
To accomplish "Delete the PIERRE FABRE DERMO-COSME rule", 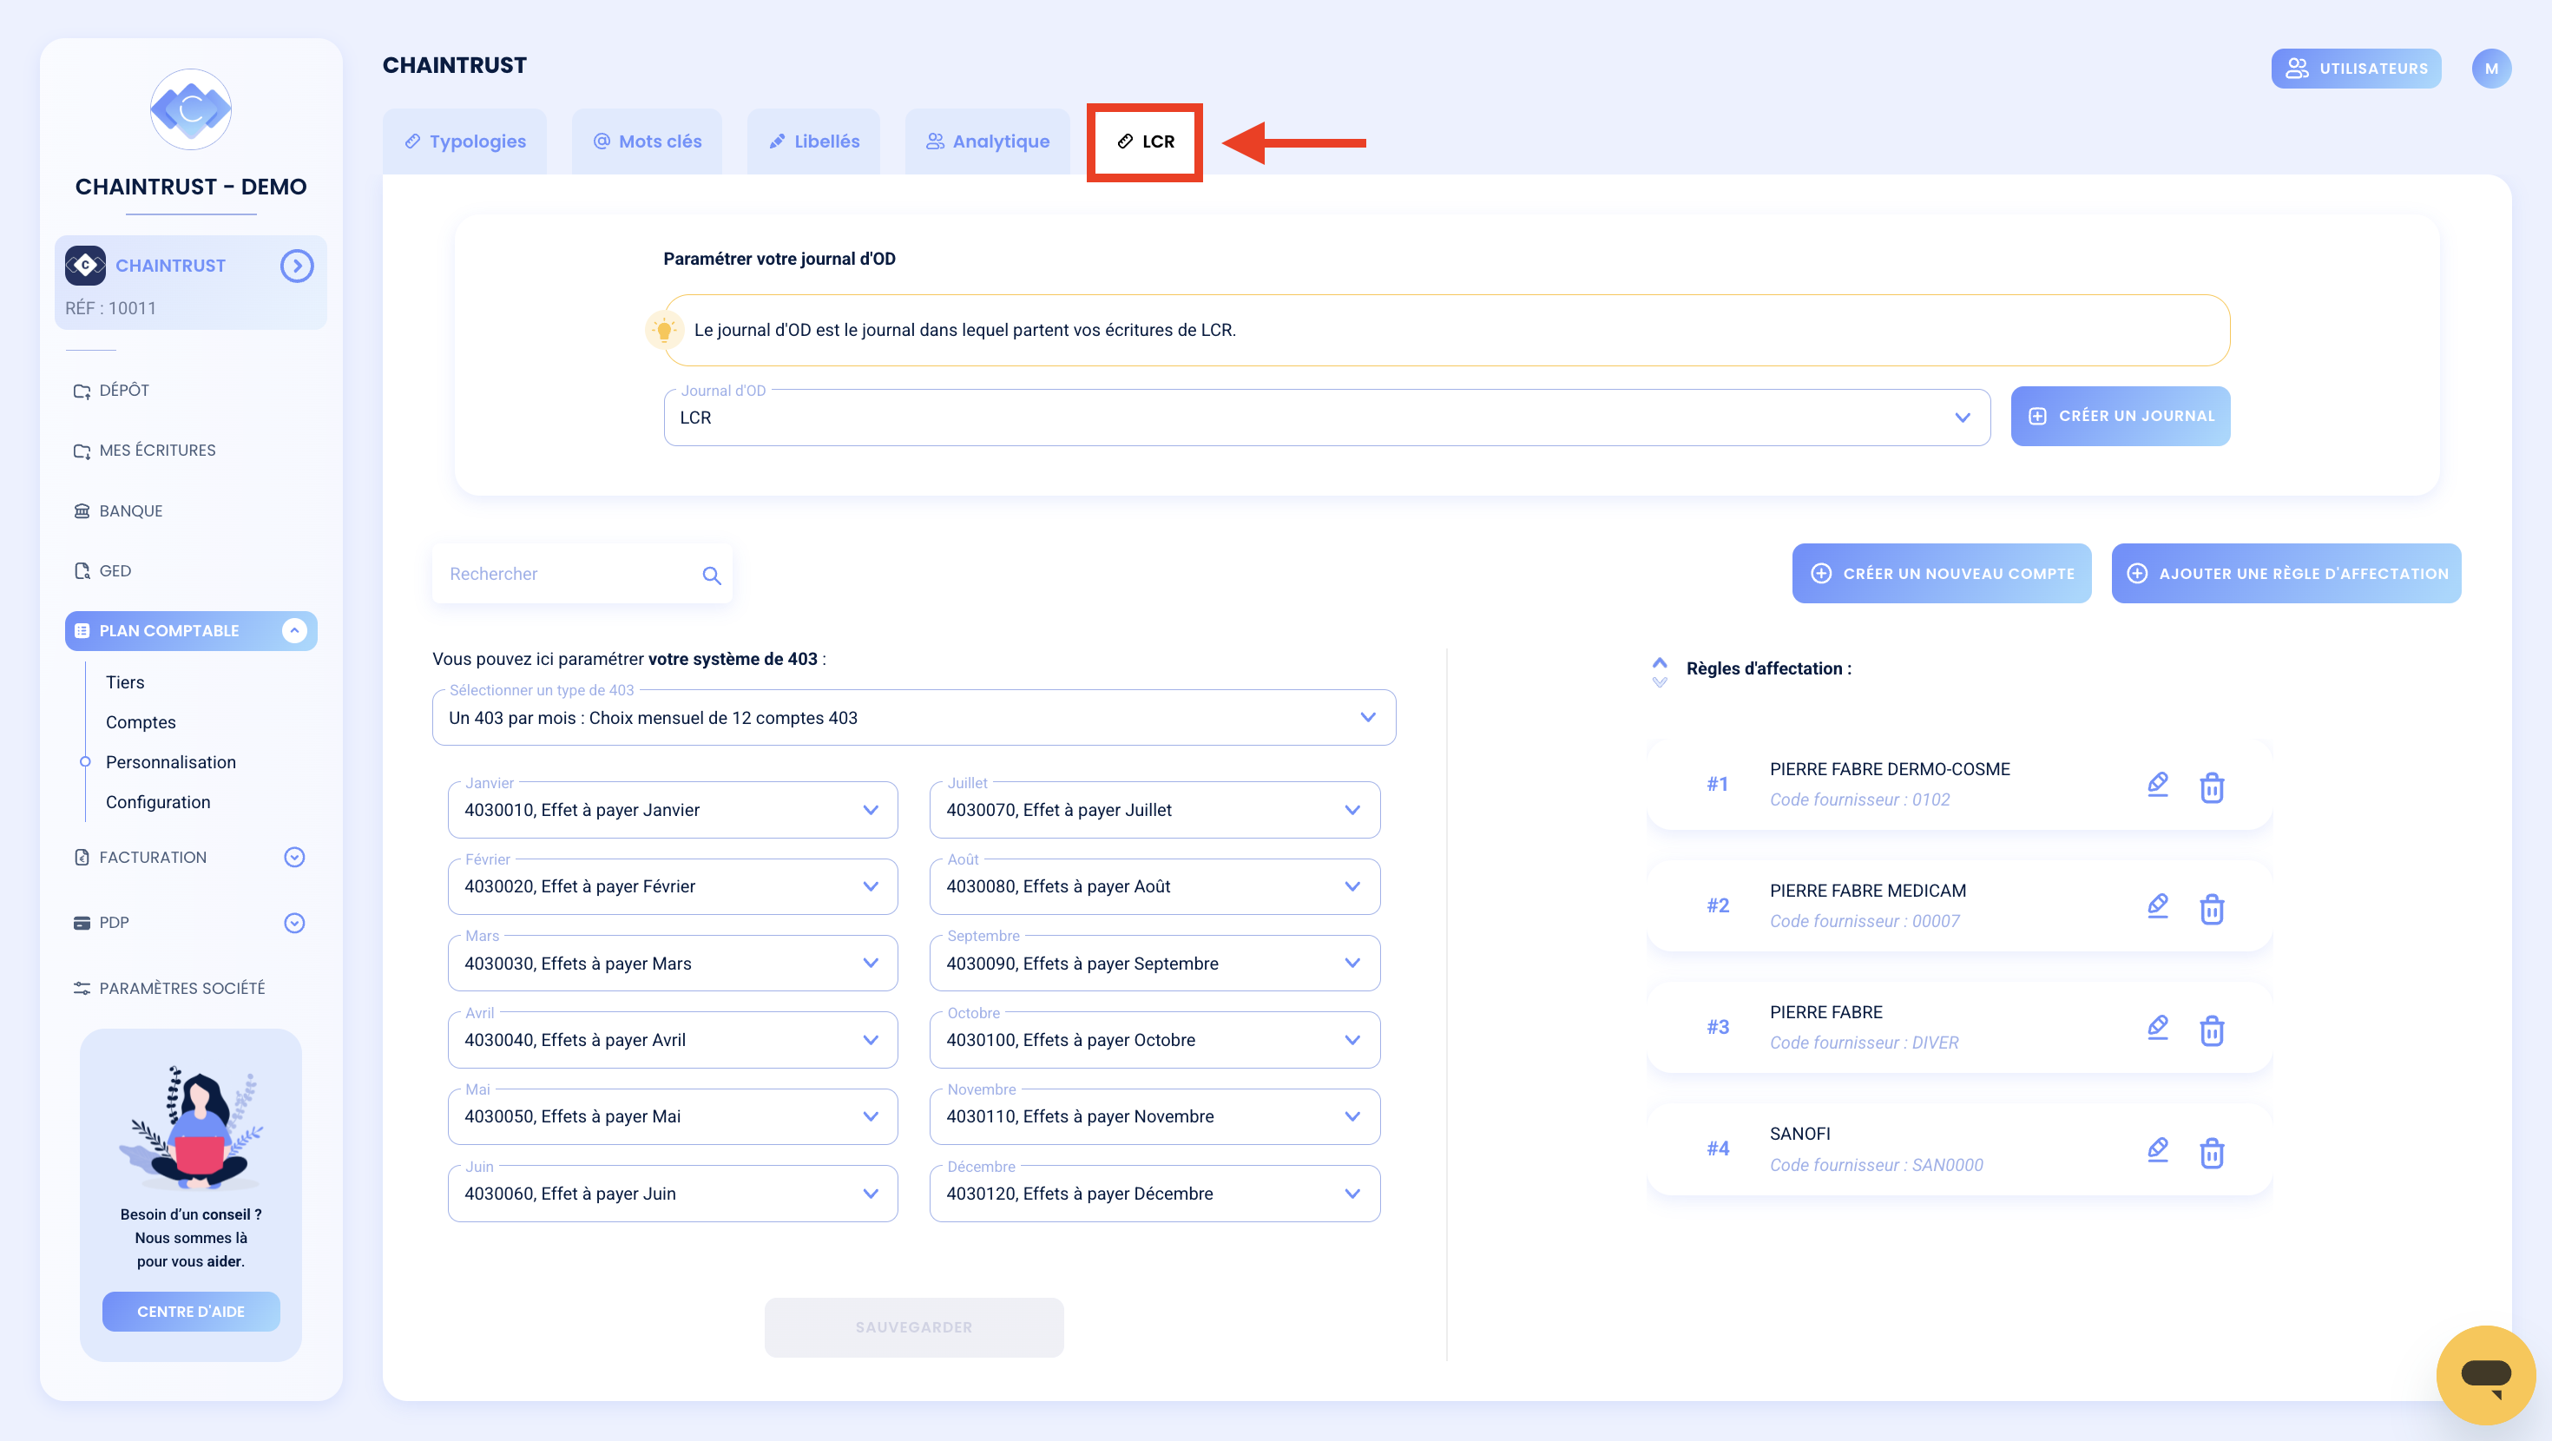I will [2213, 786].
